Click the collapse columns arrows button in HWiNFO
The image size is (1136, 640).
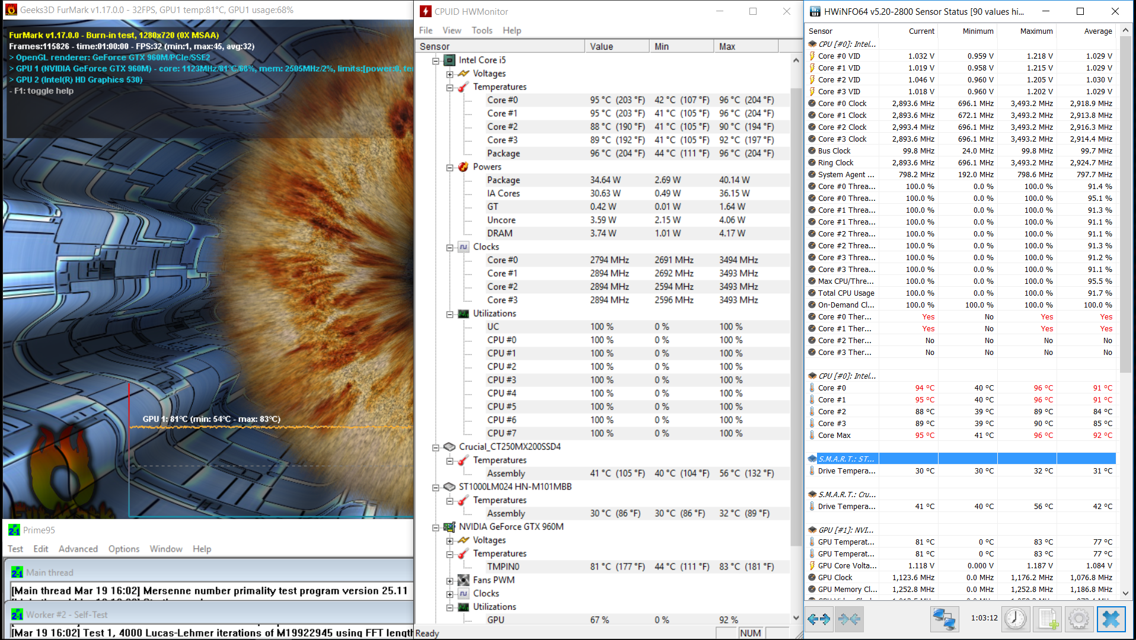[x=849, y=619]
